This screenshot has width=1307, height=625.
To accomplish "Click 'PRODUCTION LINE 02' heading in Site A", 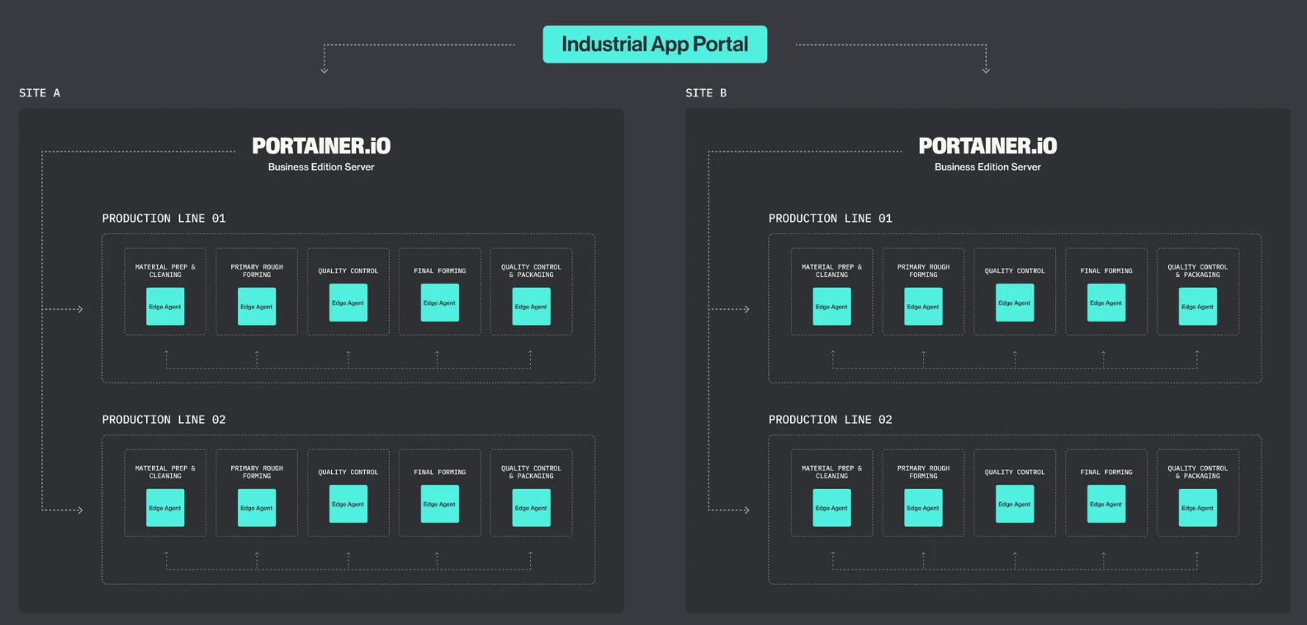I will (x=163, y=420).
